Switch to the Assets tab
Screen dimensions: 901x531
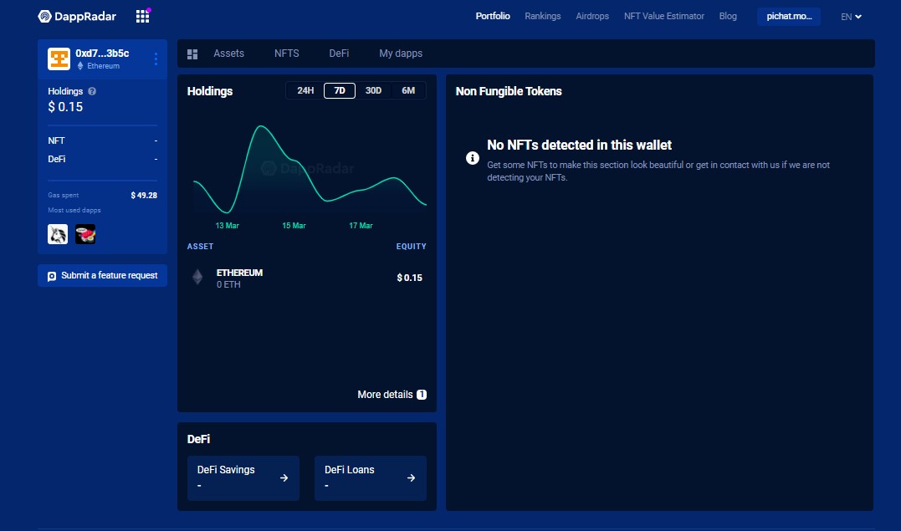[x=228, y=54]
